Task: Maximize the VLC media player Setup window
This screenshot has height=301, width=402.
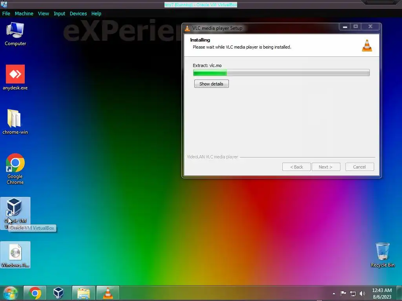Action: click(356, 27)
